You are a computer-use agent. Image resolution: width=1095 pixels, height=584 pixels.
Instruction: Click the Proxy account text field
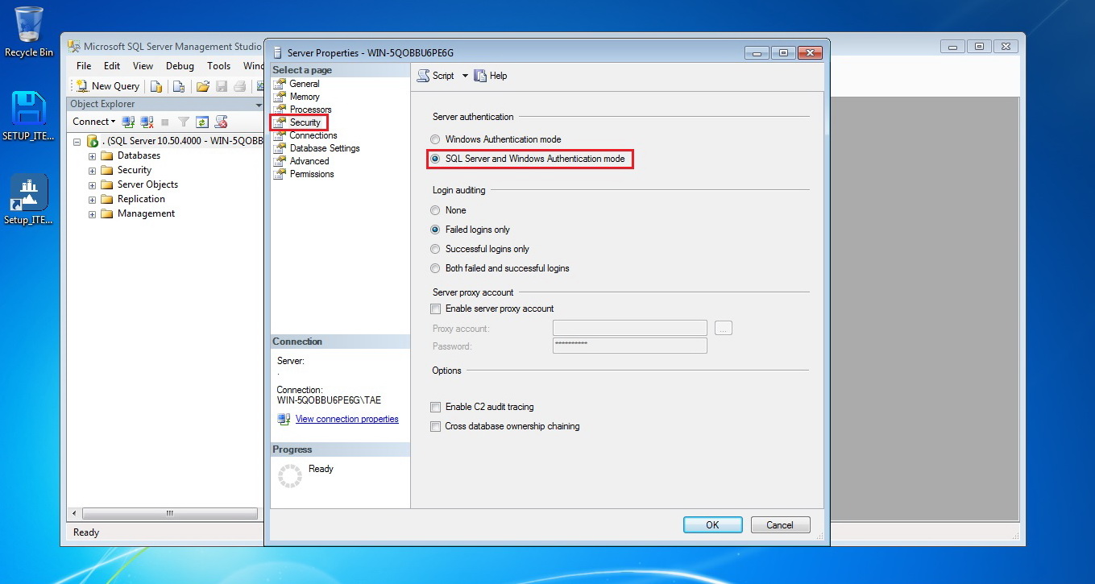click(629, 328)
